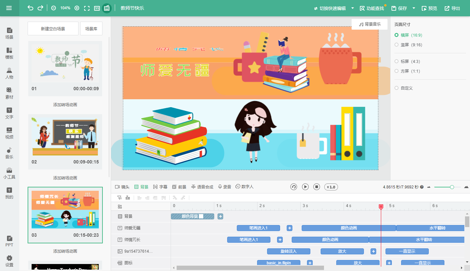Open PPT import in left sidebar

point(9,241)
